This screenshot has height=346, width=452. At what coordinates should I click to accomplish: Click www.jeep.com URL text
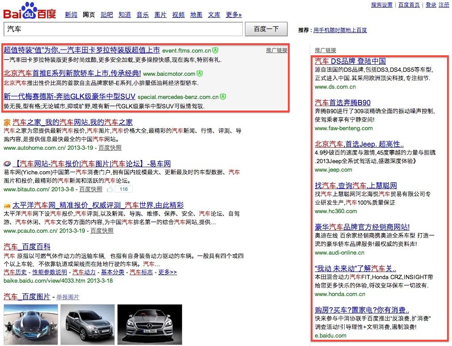[333, 170]
